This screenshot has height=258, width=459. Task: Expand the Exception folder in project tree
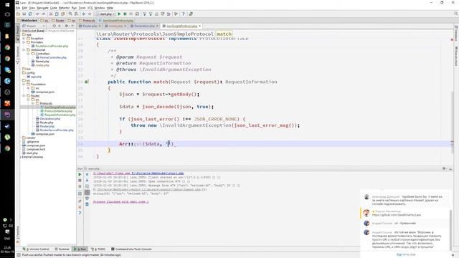point(24,38)
